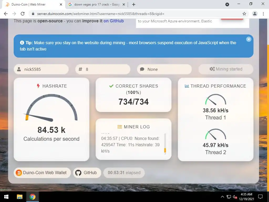
Task: Click the network icon in system tray
Action: tap(229, 197)
